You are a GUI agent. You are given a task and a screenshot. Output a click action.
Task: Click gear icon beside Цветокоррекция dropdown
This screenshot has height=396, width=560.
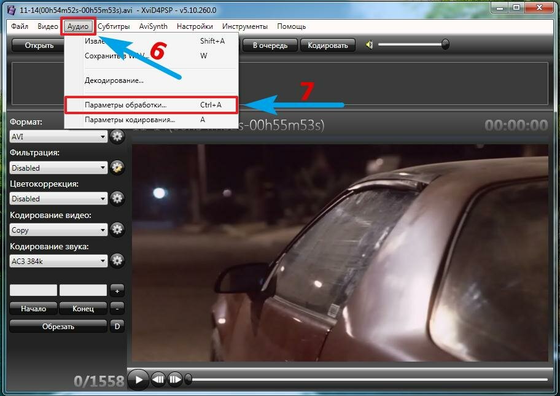click(117, 198)
